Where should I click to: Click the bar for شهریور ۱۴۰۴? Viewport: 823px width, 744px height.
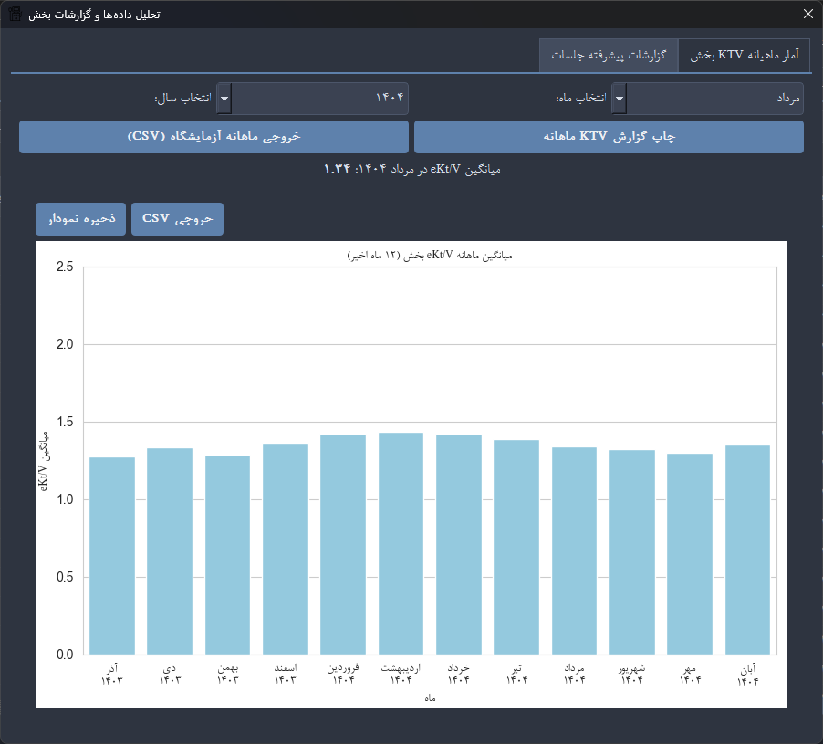coord(632,552)
